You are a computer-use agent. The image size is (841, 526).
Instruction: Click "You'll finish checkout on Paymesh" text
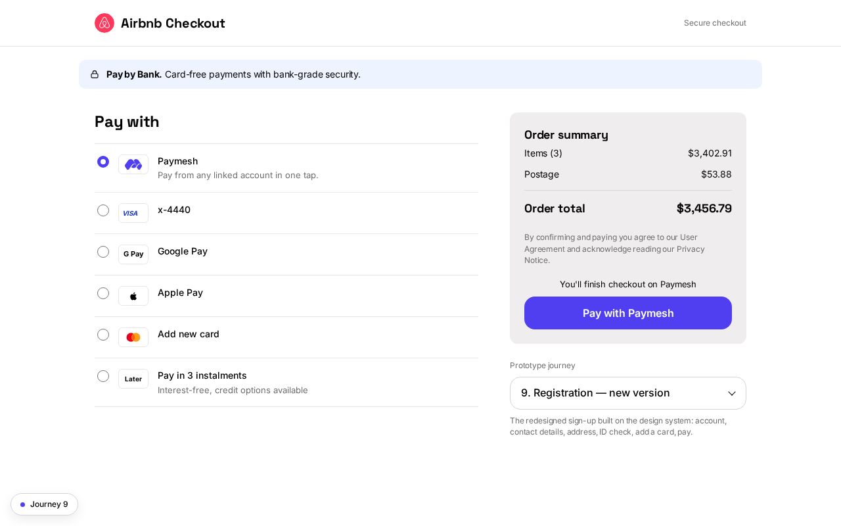pos(628,284)
